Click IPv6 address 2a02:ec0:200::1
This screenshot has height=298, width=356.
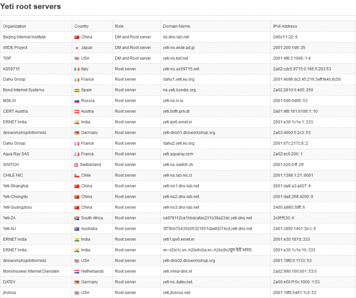[288, 154]
